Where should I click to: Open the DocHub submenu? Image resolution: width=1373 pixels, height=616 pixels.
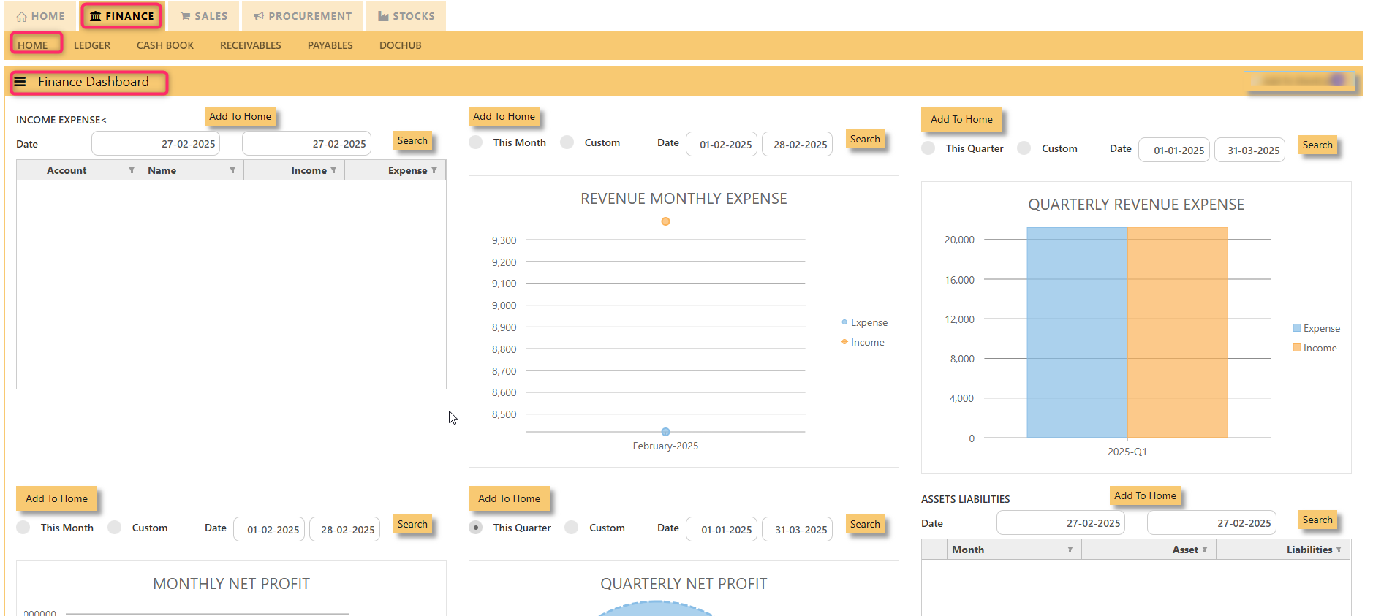[401, 45]
